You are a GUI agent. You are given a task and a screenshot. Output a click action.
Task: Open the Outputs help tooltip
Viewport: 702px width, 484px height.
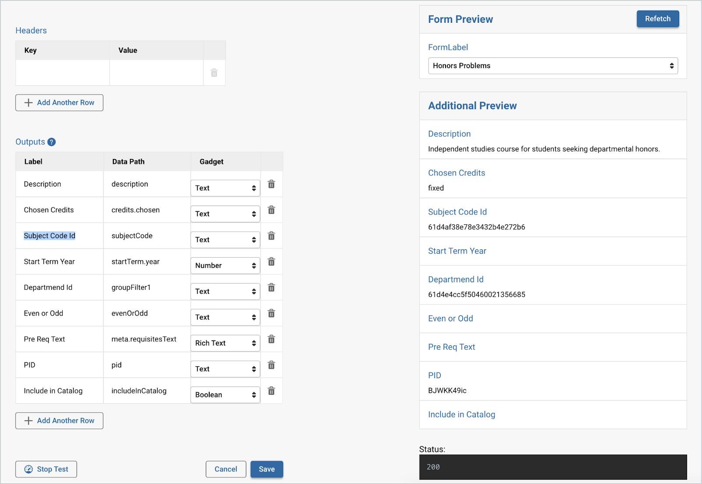[x=51, y=142]
